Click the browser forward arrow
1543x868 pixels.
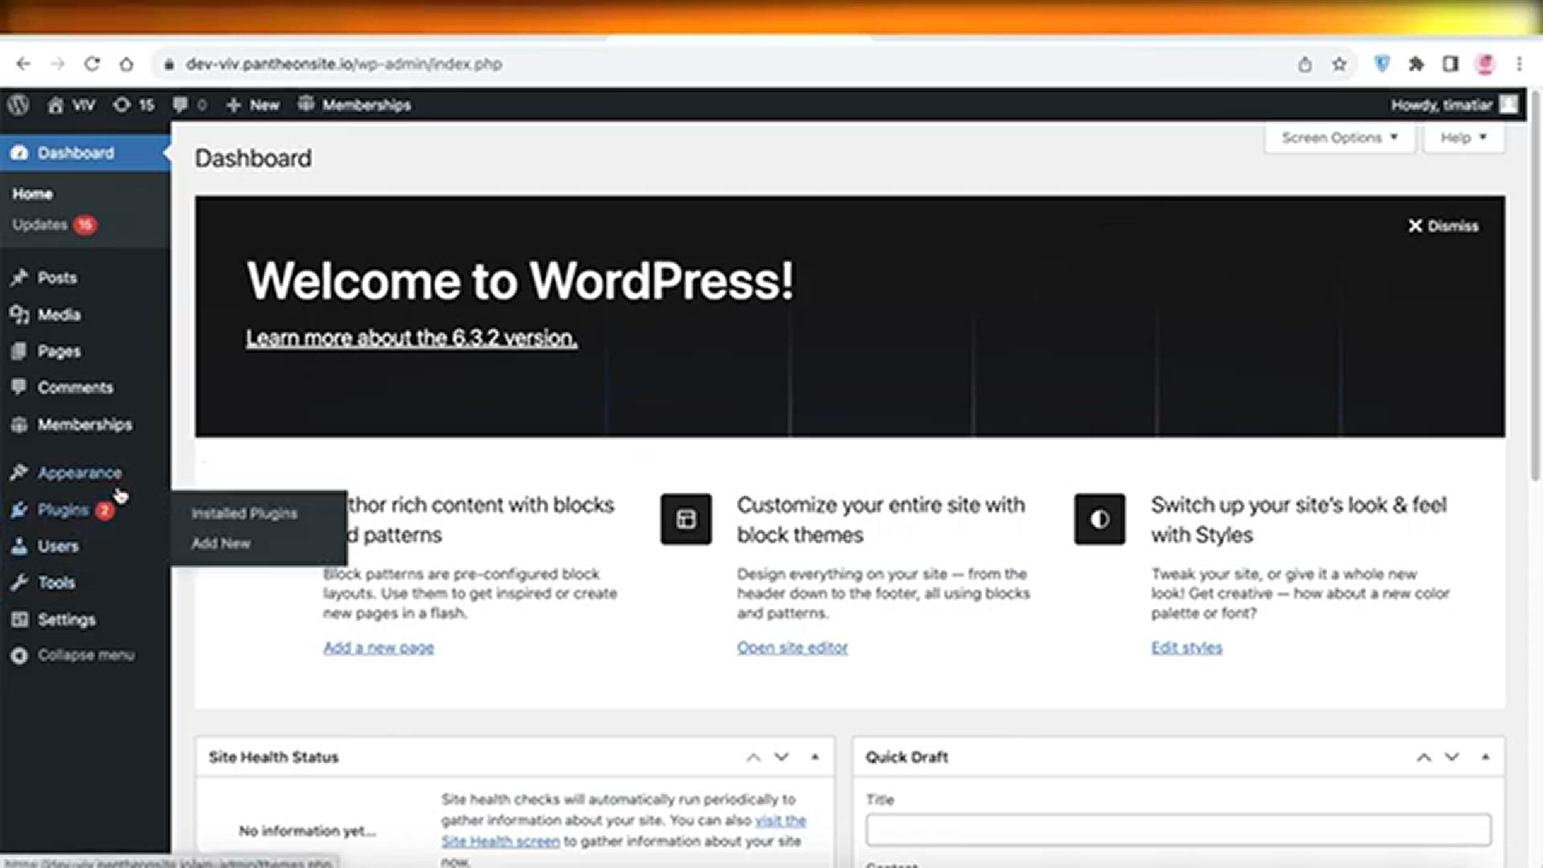click(58, 63)
